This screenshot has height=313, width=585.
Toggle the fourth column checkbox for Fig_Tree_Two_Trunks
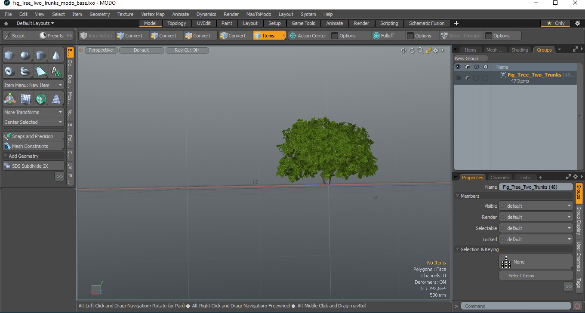point(485,78)
